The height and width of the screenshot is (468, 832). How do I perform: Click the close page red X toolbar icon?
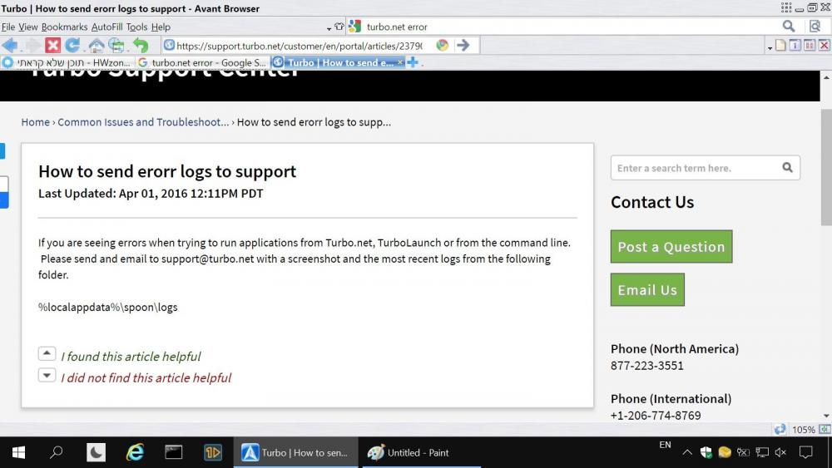pyautogui.click(x=824, y=46)
